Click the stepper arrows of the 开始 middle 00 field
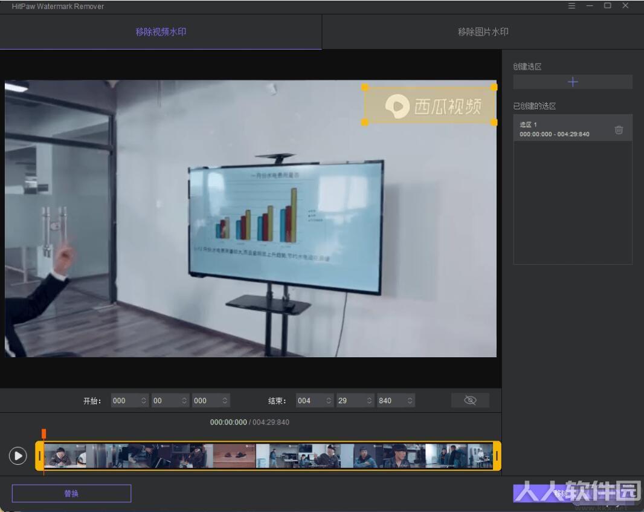 [184, 401]
